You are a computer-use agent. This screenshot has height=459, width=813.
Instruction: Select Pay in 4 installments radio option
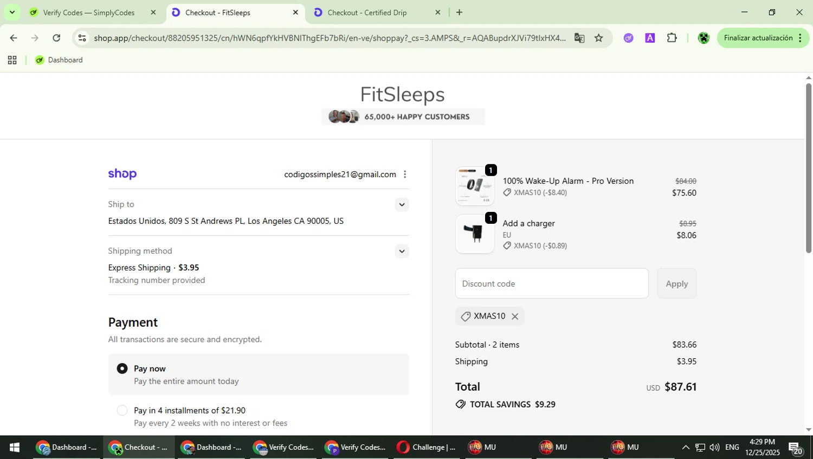pos(122,410)
